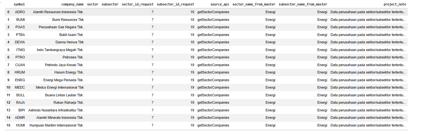
Task: Select the BULL symbol cell
Action: coord(21,95)
